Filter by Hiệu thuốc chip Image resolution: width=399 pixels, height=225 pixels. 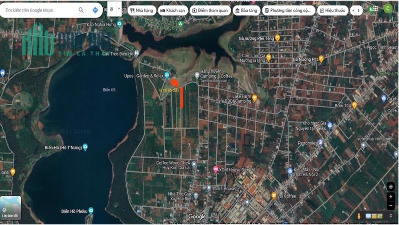coord(333,10)
